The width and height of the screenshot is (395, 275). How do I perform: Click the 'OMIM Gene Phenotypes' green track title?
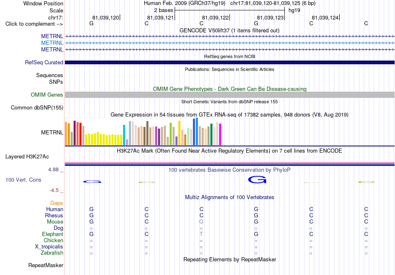click(x=230, y=89)
